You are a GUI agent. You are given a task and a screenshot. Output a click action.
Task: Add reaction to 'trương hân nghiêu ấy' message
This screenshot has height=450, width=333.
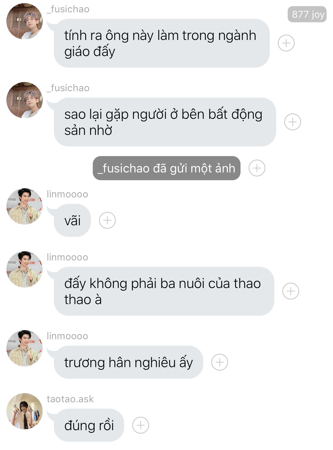(220, 362)
